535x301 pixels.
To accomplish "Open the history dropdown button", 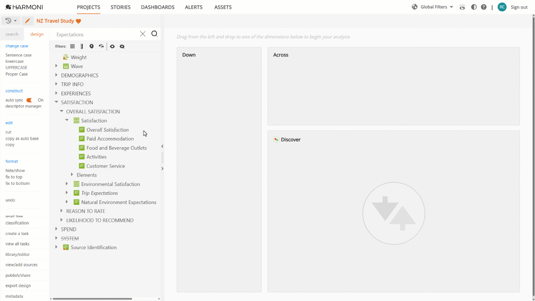I will coord(11,21).
